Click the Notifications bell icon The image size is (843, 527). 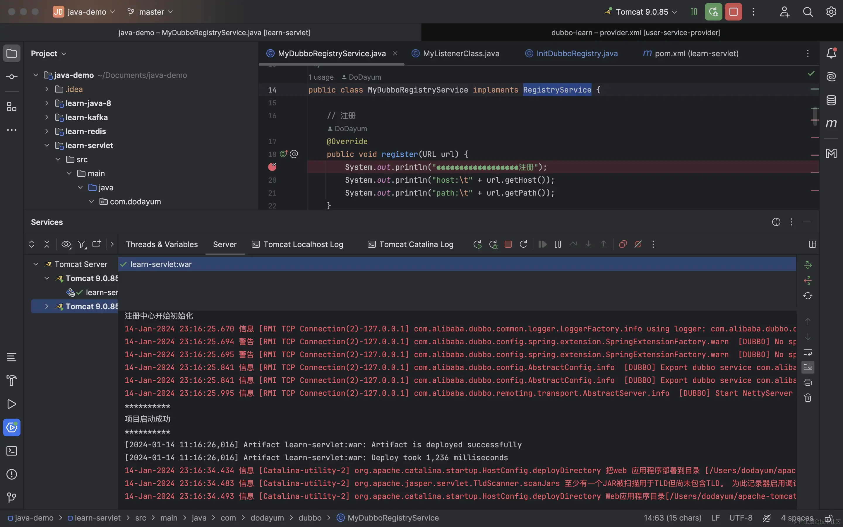click(831, 53)
